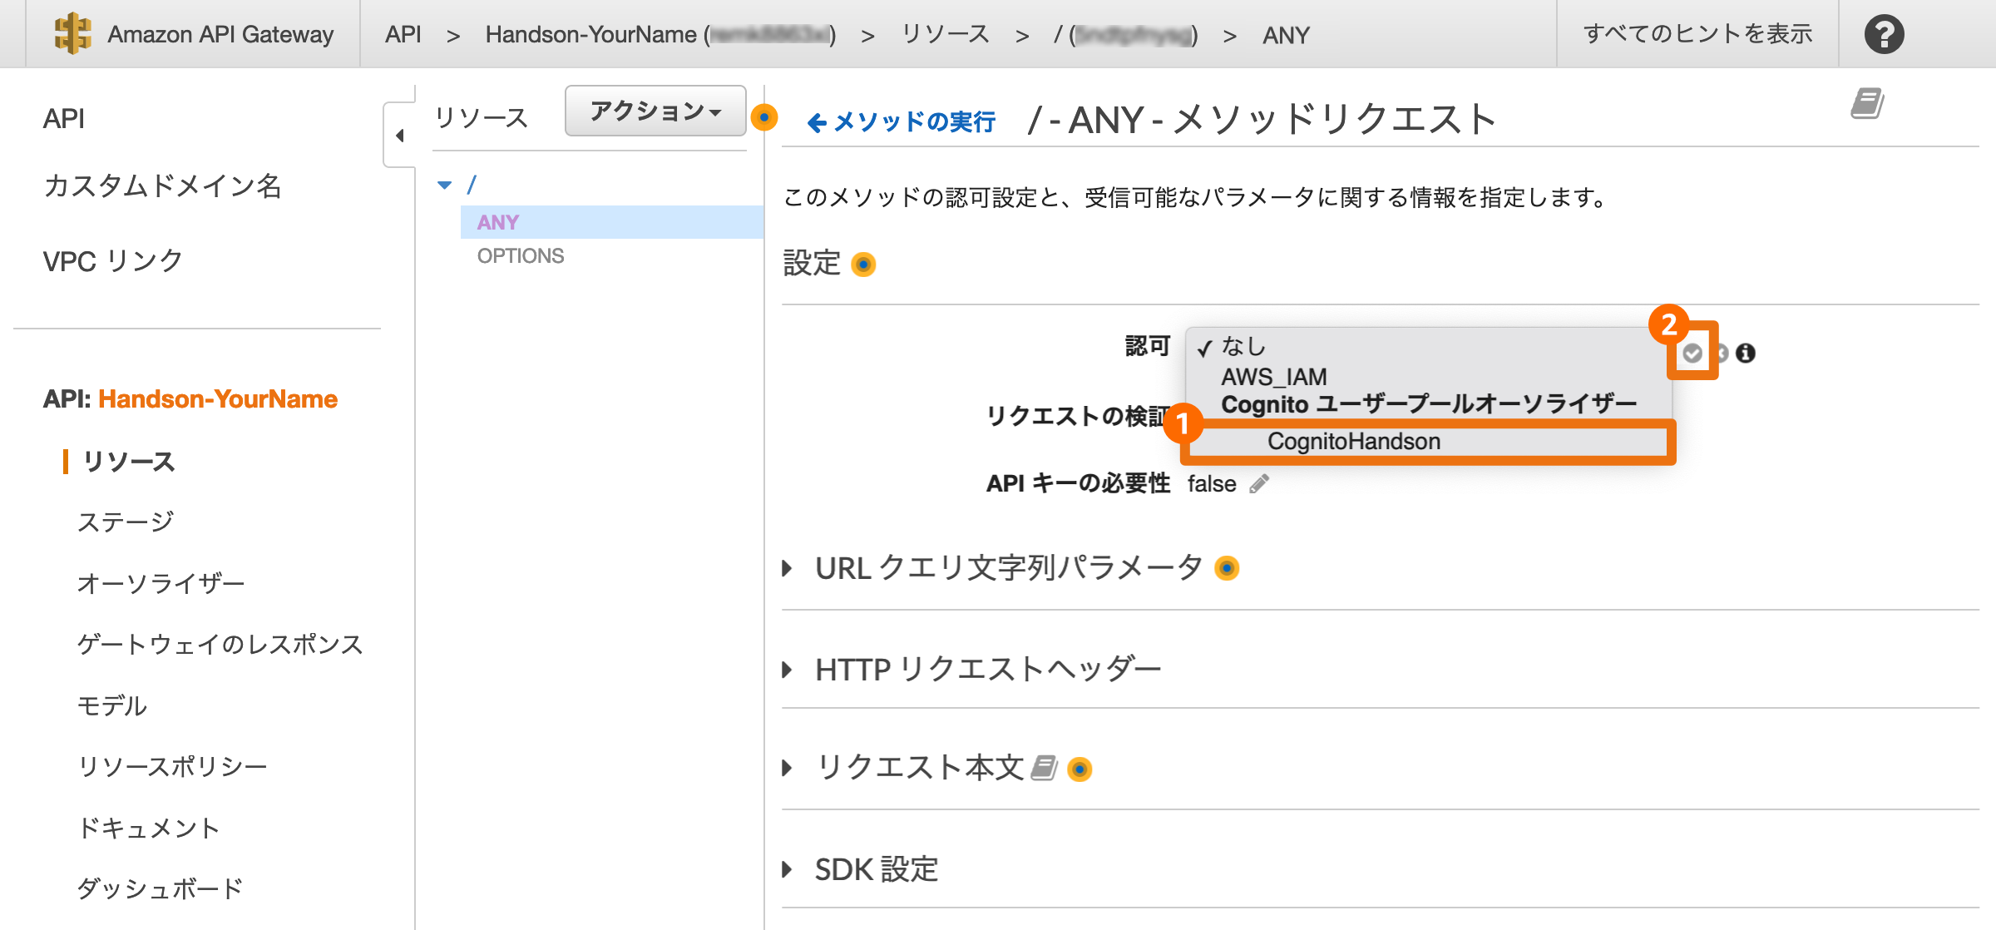Click the hint dot beside URL クエリ文字列パラメータ
Image resolution: width=1996 pixels, height=930 pixels.
tap(1227, 568)
